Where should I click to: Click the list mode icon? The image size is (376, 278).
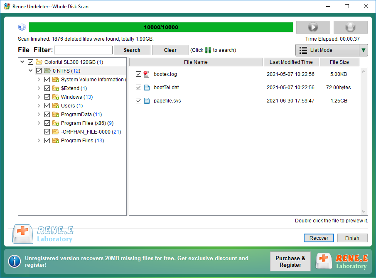[x=303, y=50]
